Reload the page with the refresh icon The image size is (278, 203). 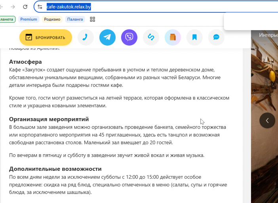click(x=25, y=7)
